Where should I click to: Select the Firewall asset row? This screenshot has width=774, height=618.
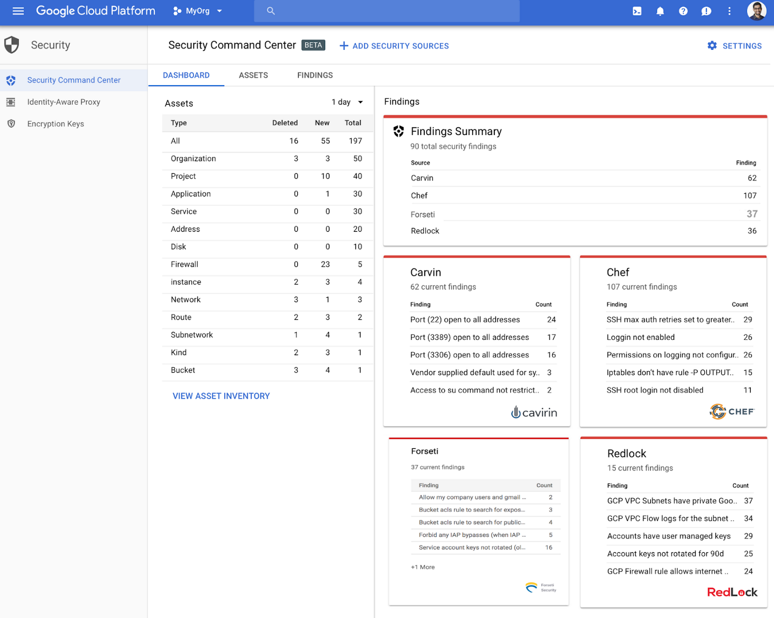tap(268, 264)
